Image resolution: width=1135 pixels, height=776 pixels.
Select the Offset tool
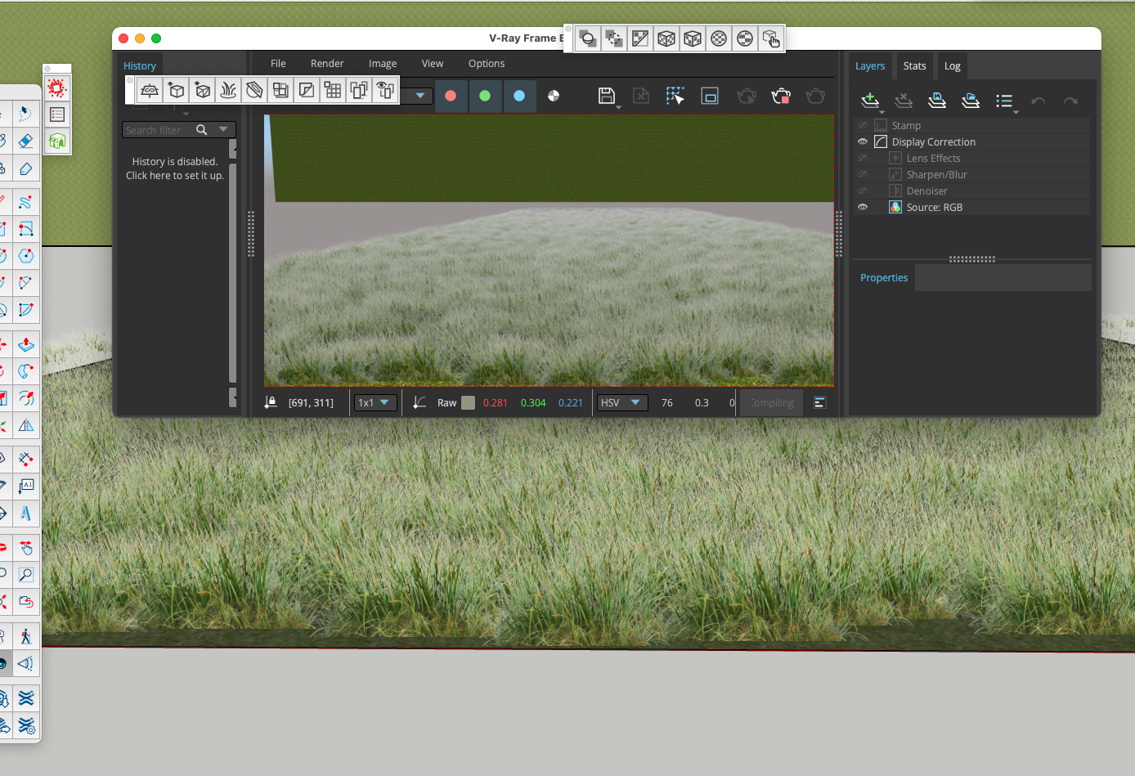pyautogui.click(x=26, y=398)
